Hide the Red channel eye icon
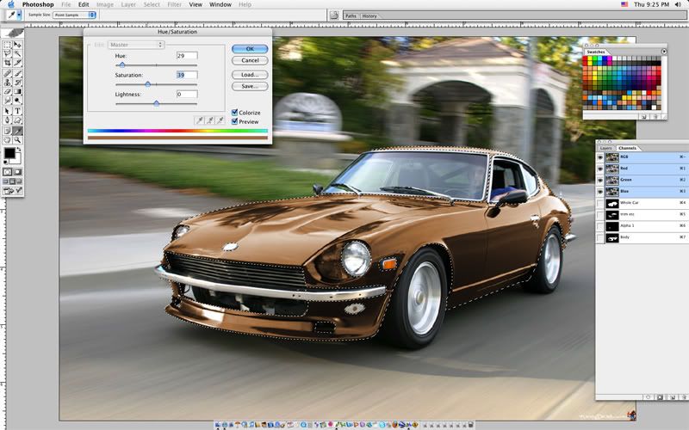 pos(600,168)
